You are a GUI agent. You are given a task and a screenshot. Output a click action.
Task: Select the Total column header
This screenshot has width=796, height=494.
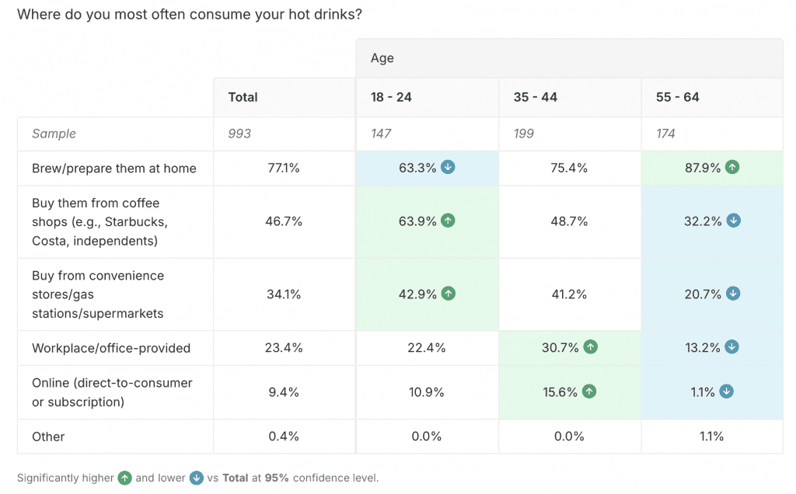point(243,97)
